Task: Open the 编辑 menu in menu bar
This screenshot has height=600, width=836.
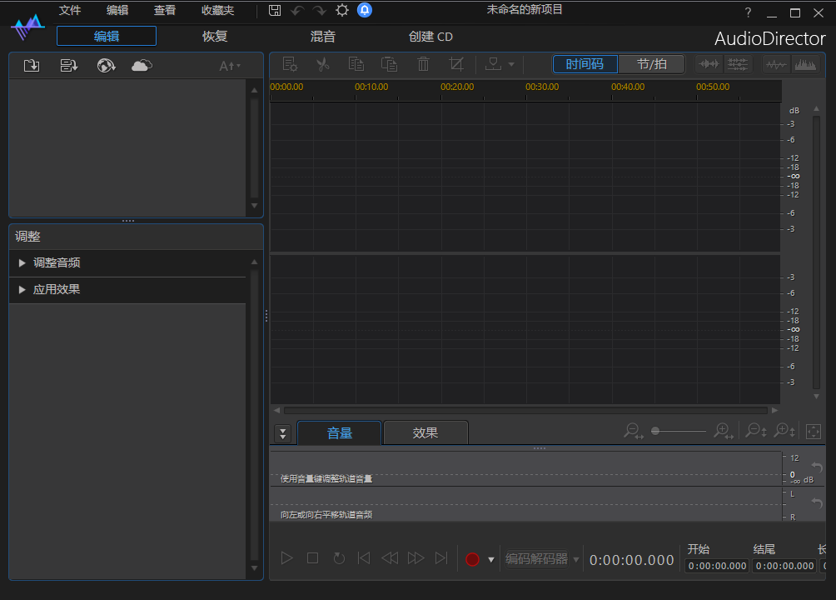Action: (117, 11)
